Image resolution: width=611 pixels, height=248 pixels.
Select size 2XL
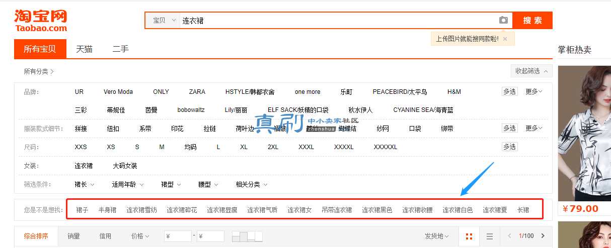coord(273,147)
